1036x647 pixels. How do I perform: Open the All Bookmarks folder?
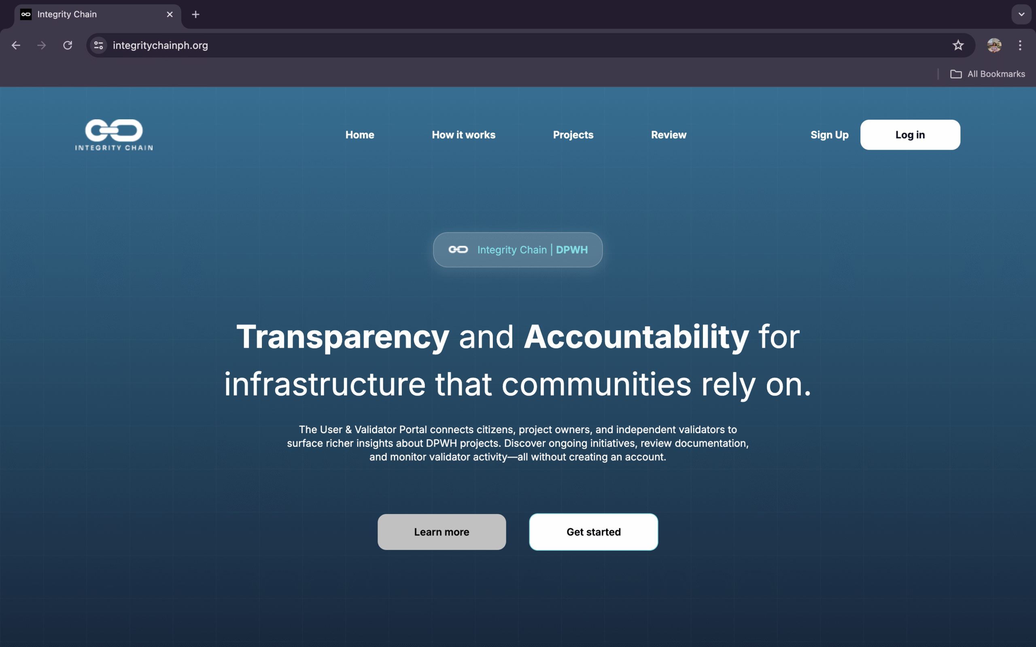point(987,74)
